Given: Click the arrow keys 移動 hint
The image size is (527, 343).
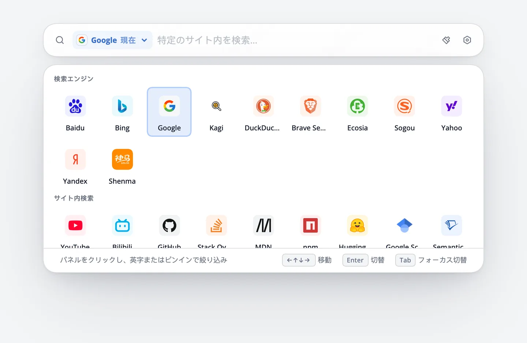Looking at the screenshot, I should [x=307, y=260].
